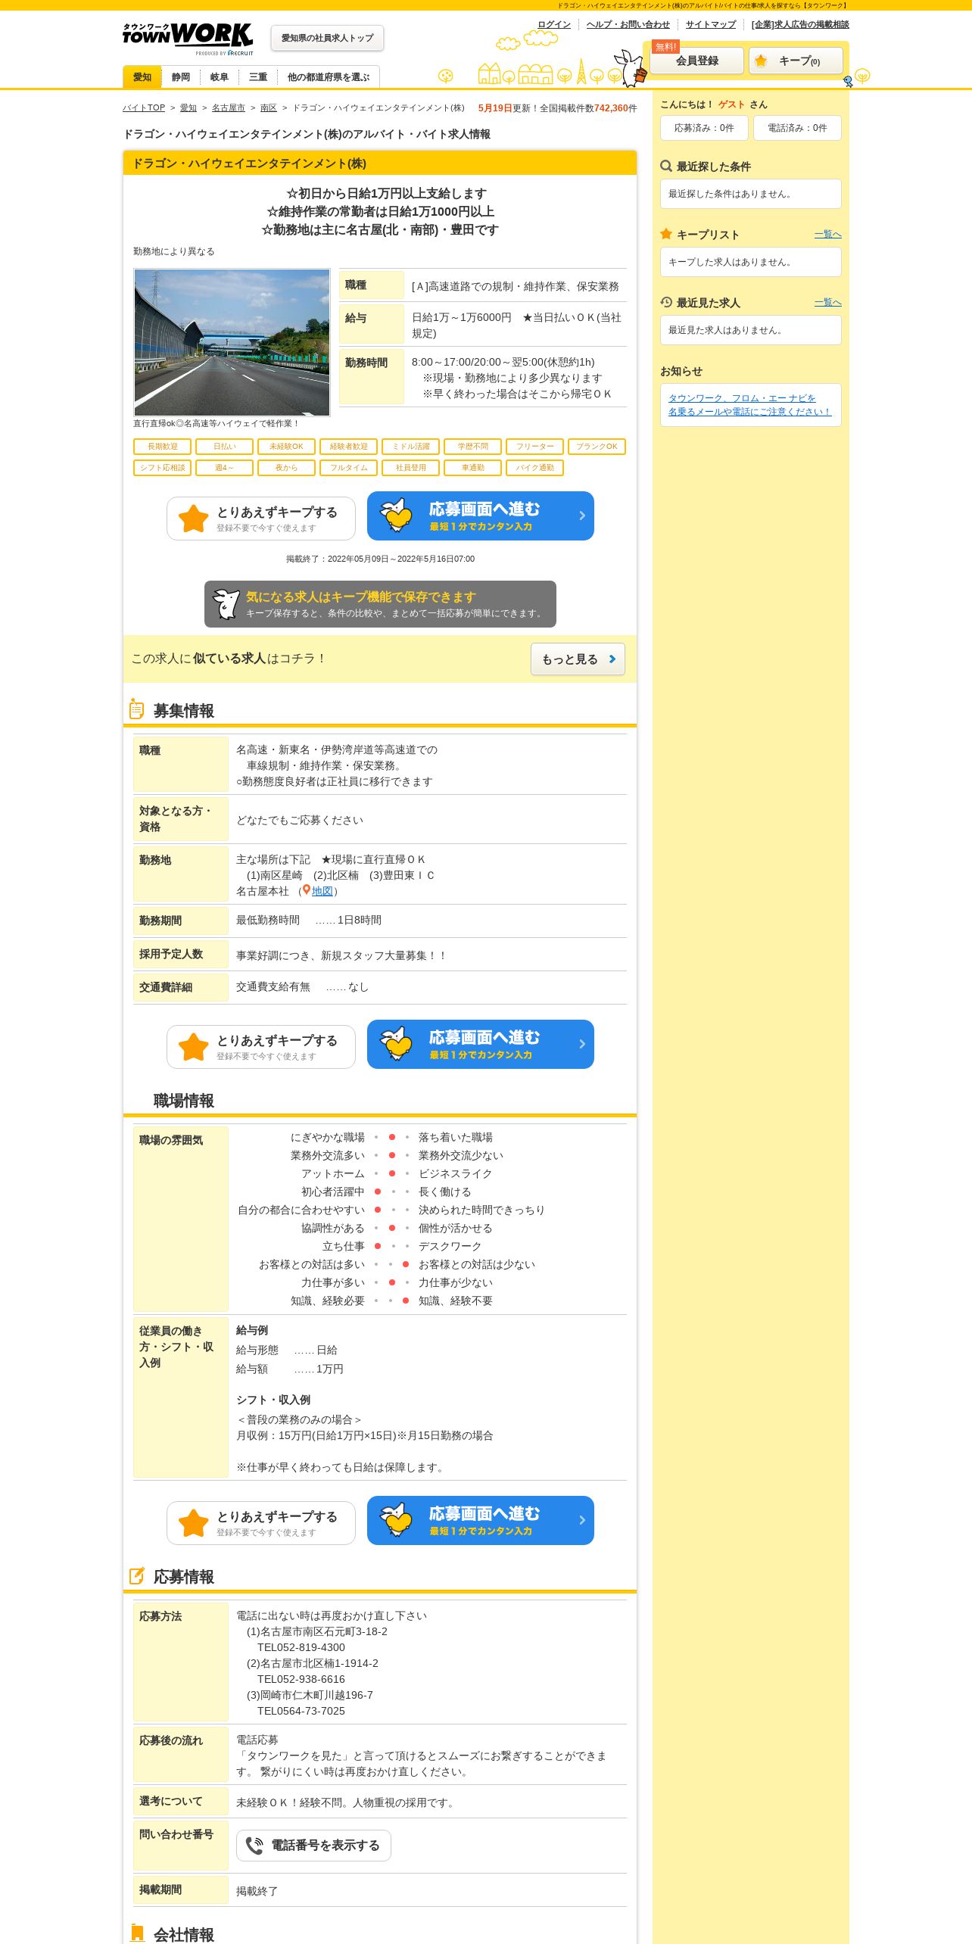972x1944 pixels.
Task: Click 応募画面へ進む above the 応募情報 heading
Action: click(481, 1520)
